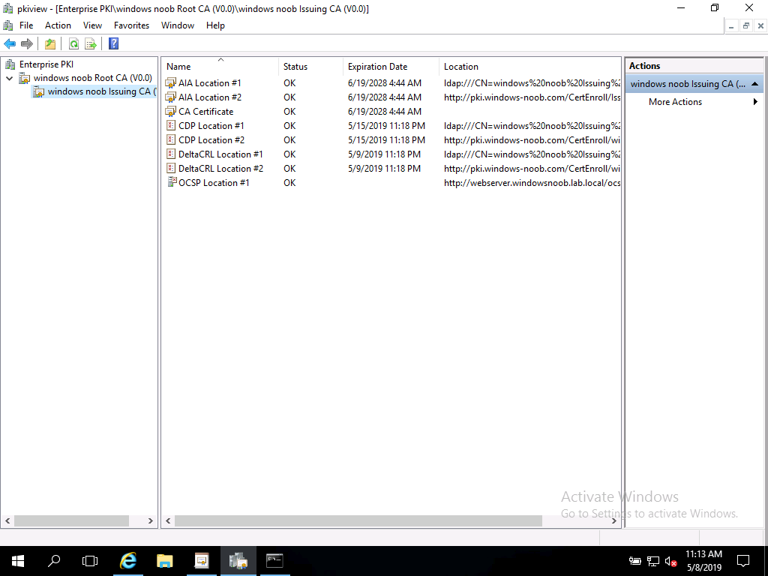The height and width of the screenshot is (576, 768).
Task: Click the Enterprise PKI tree node icon
Action: click(x=10, y=64)
